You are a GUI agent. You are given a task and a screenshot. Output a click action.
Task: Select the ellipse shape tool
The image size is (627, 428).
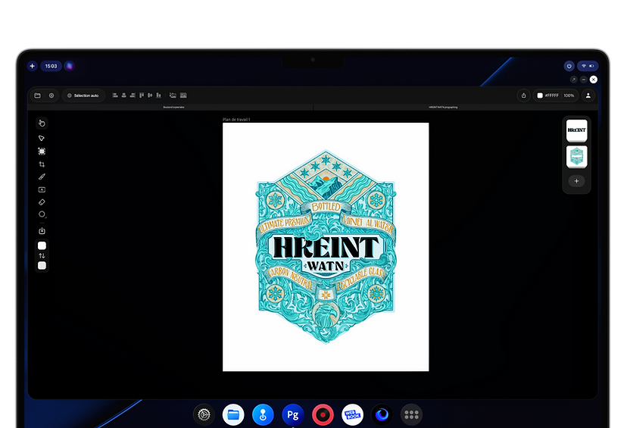pyautogui.click(x=42, y=214)
